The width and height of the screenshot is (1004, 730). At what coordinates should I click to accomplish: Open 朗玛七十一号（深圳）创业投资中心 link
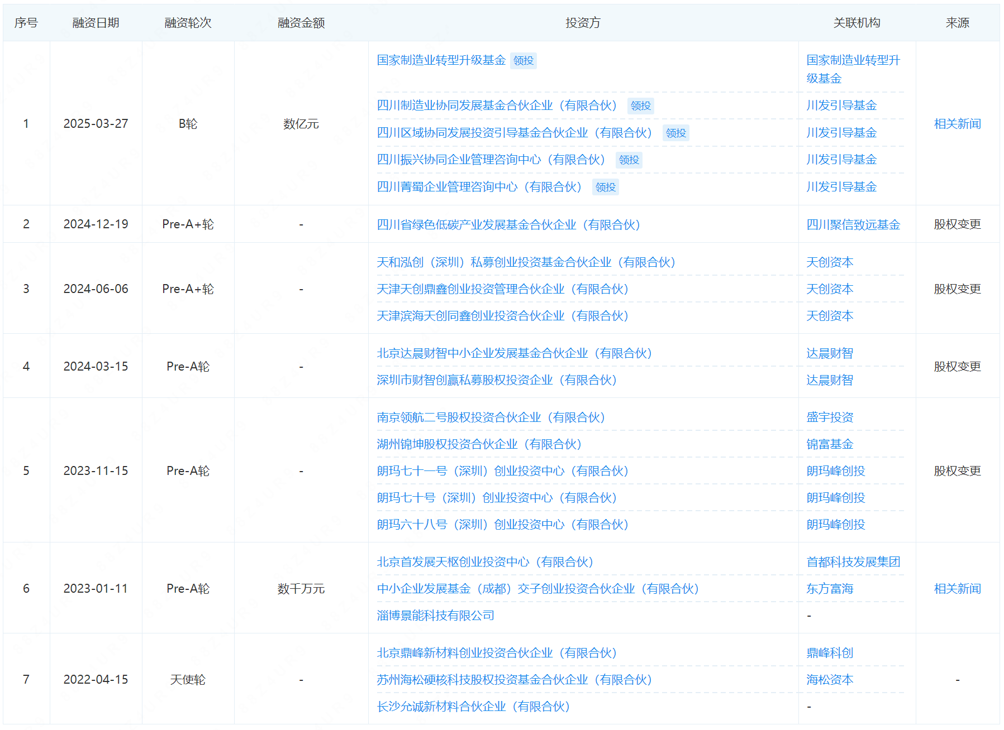point(503,471)
